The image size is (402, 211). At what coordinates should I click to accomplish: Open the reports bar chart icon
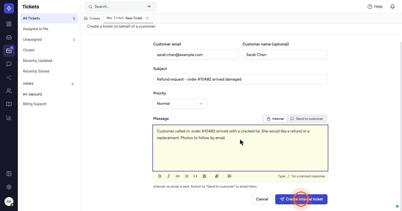click(x=9, y=118)
